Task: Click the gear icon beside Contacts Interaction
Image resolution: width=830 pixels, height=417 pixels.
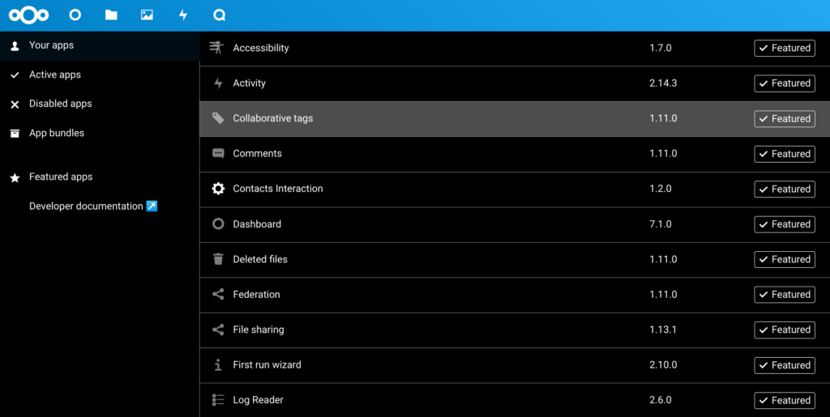Action: pyautogui.click(x=218, y=189)
